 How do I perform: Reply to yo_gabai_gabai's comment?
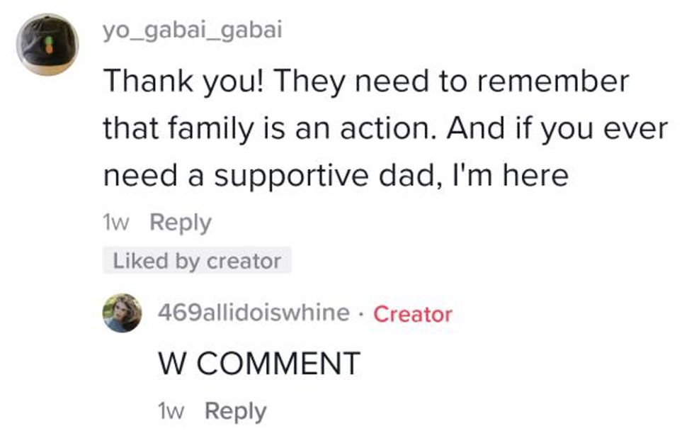click(181, 223)
